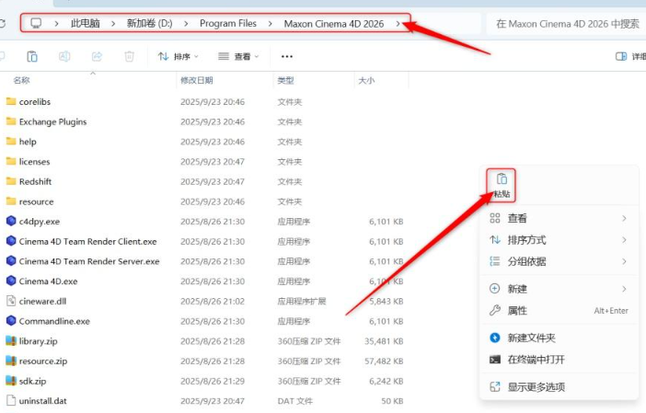Select the Exchange Plugins folder name
The height and width of the screenshot is (413, 646).
tap(52, 121)
